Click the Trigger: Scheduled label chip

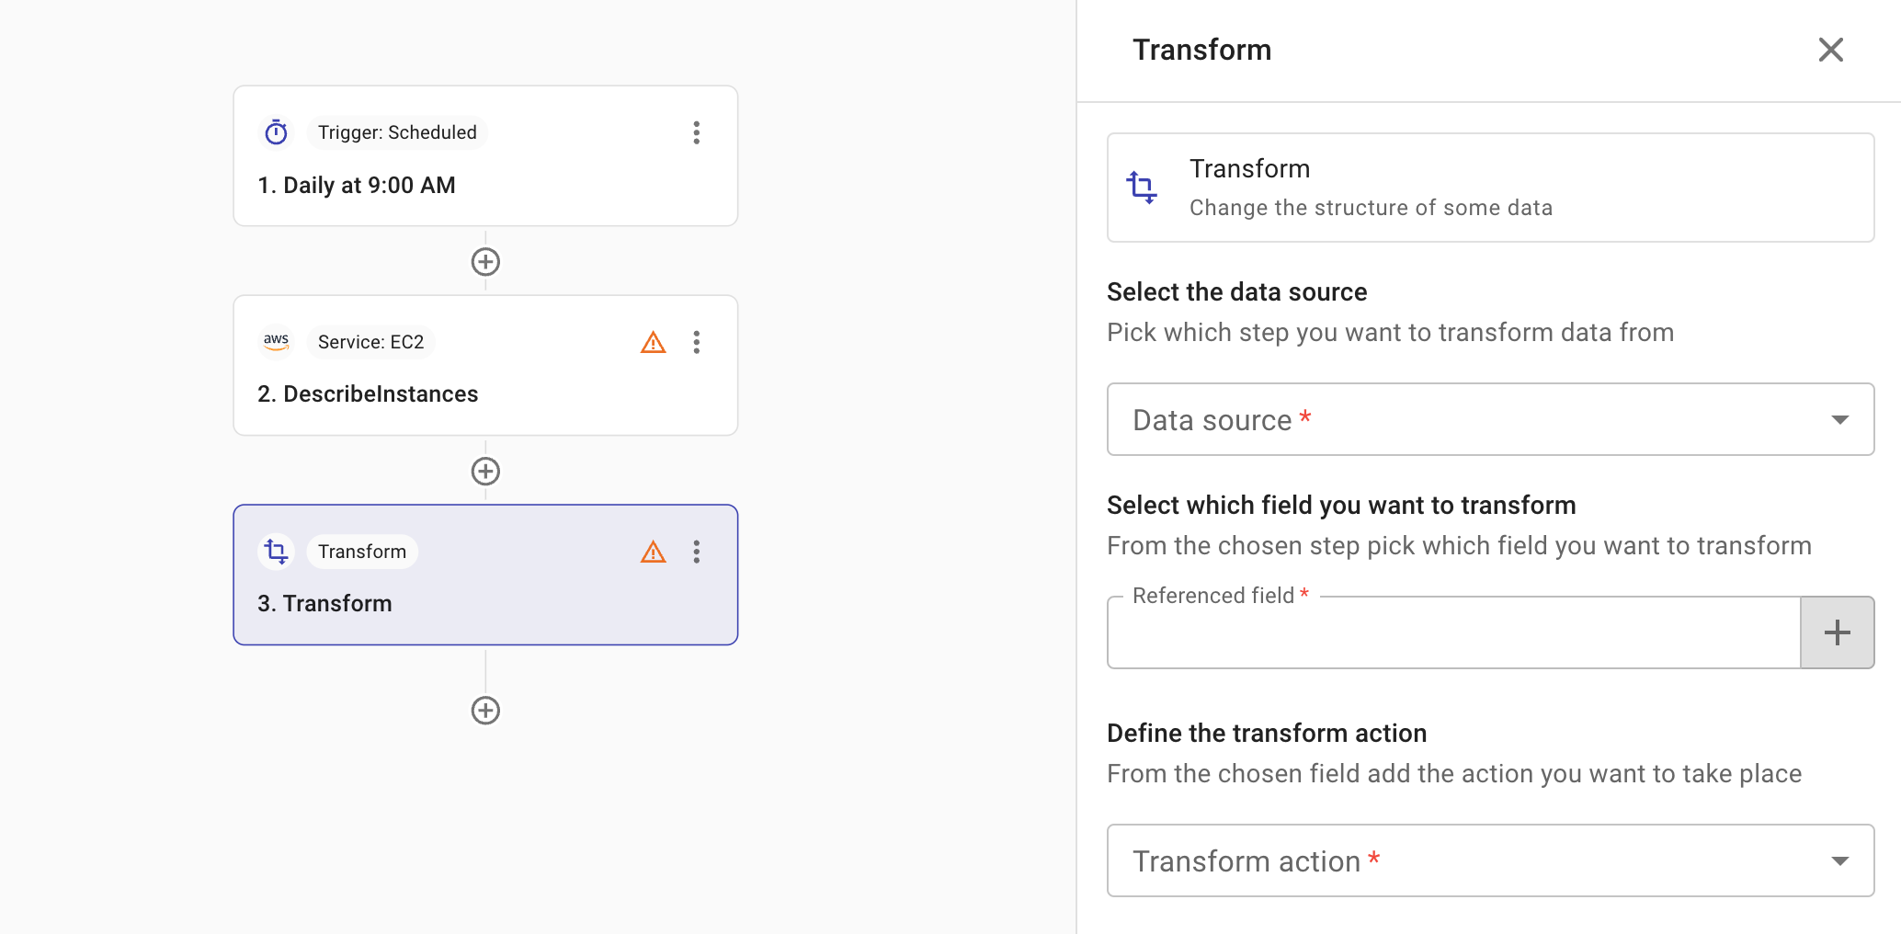[397, 131]
